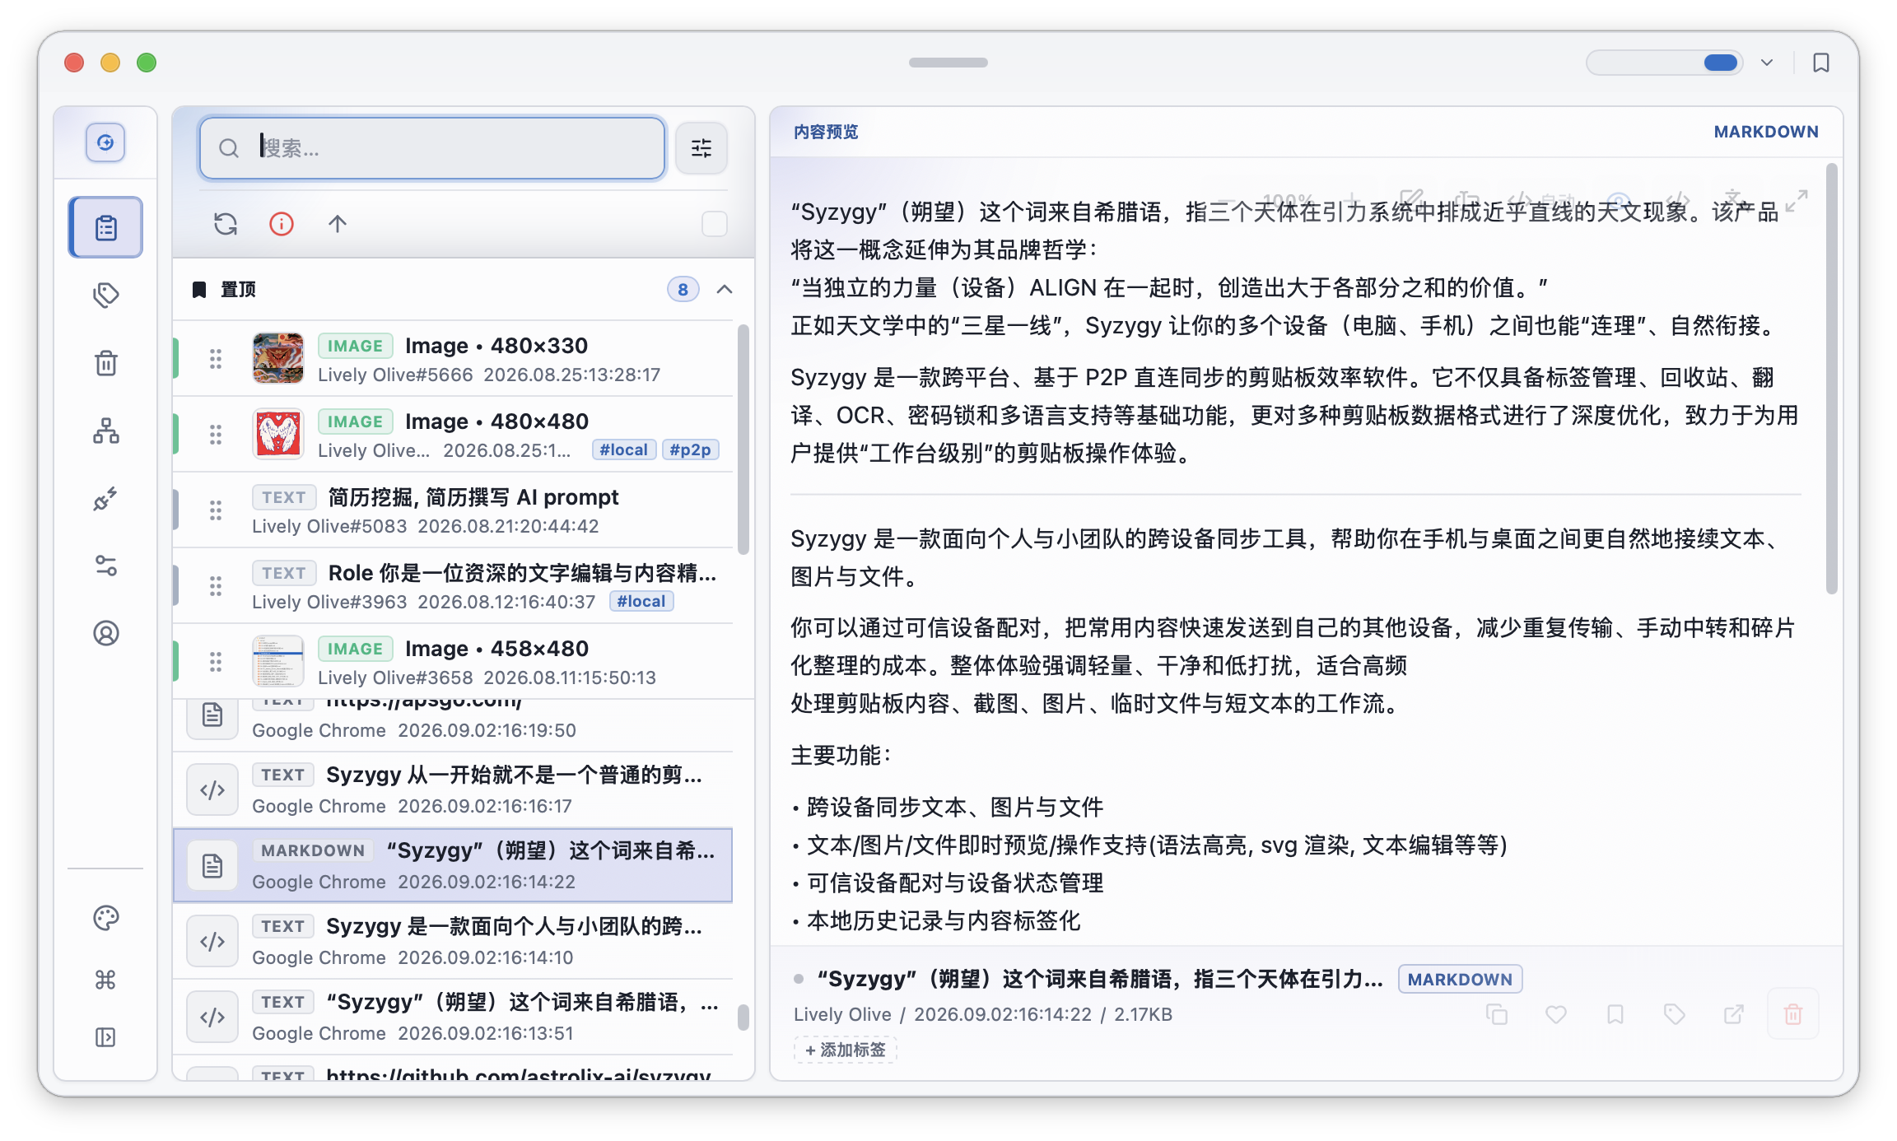Image resolution: width=1897 pixels, height=1141 pixels.
Task: Click #local tag on Role text item
Action: [x=641, y=601]
